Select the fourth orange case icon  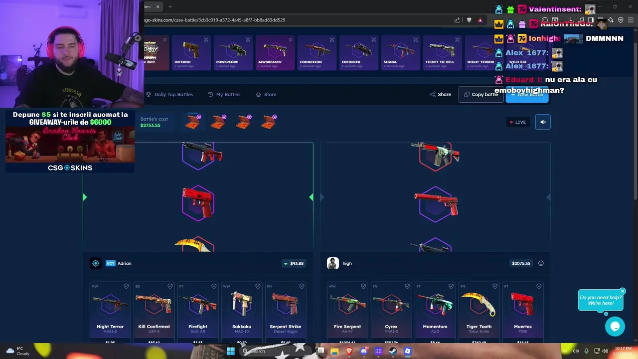pos(269,122)
